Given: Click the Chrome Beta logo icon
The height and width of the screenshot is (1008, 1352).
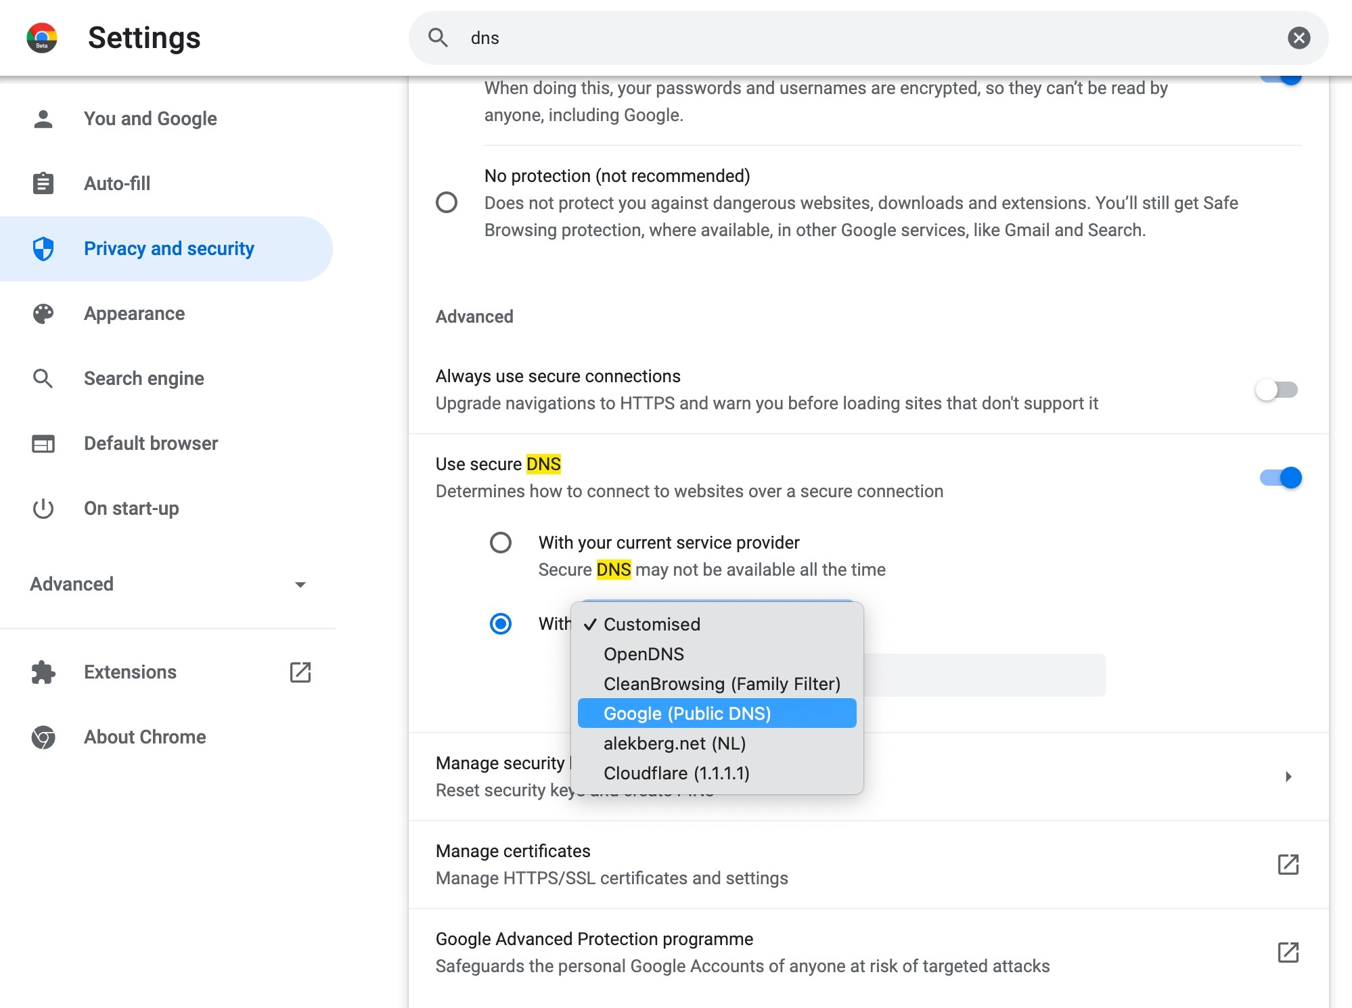Looking at the screenshot, I should (42, 38).
